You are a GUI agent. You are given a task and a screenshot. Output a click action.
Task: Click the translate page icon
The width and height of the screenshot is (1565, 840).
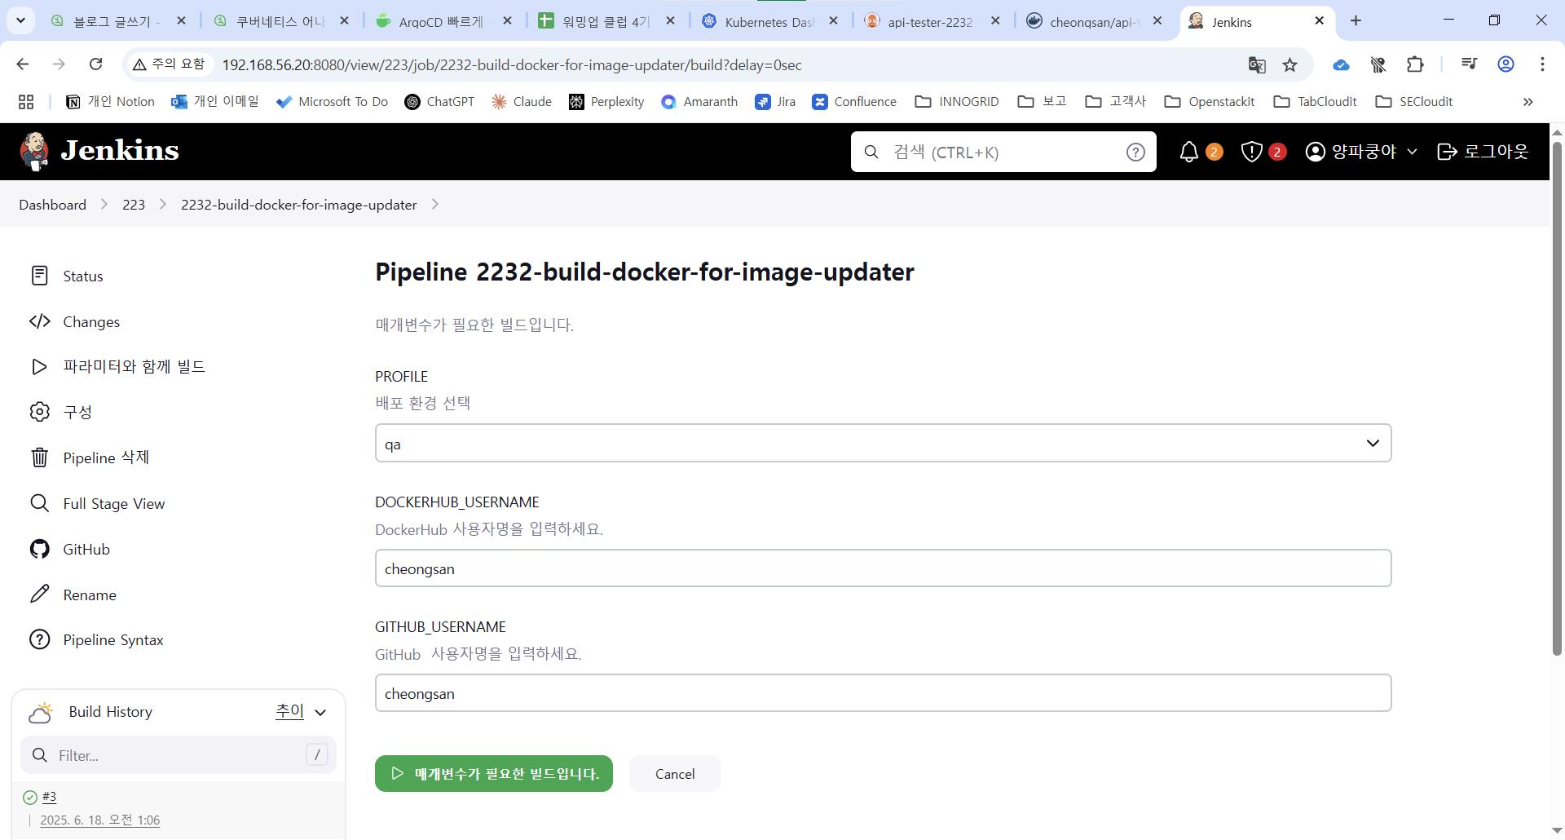(x=1257, y=64)
